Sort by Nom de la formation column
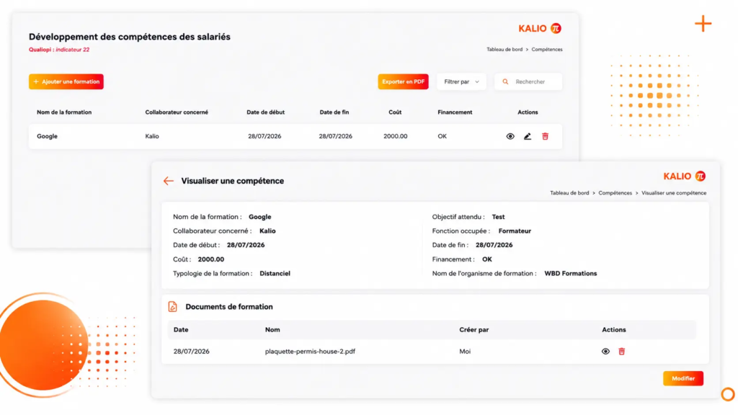738x415 pixels. (64, 112)
